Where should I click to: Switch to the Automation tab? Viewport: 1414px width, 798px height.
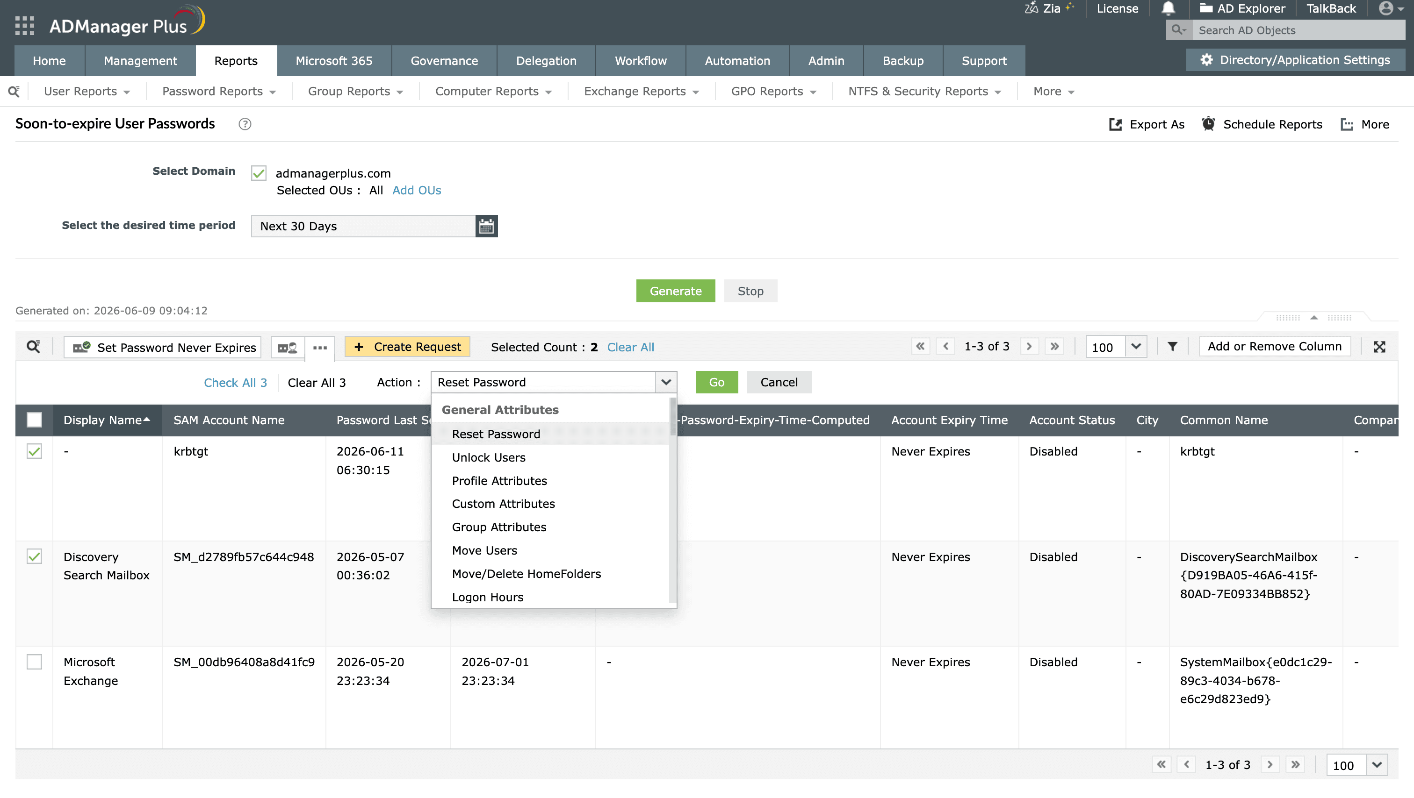pos(737,61)
